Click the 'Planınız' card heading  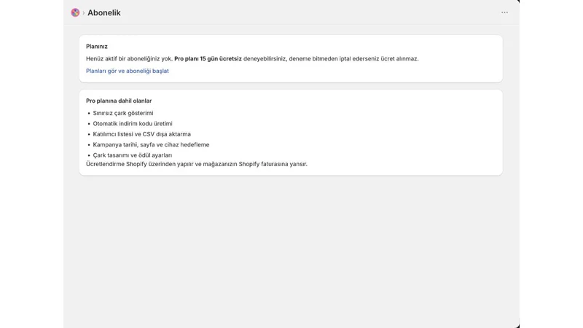click(x=97, y=47)
